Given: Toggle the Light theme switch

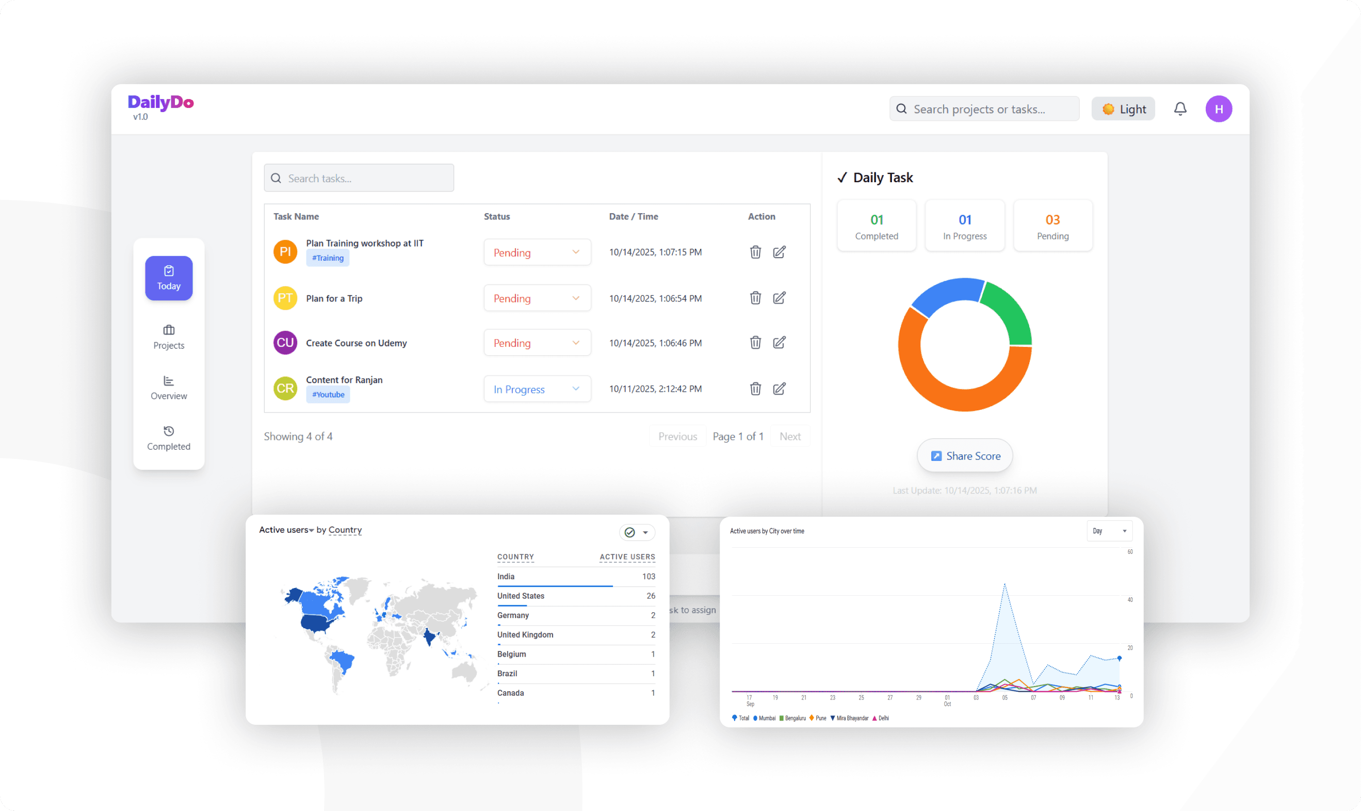Looking at the screenshot, I should pyautogui.click(x=1123, y=109).
